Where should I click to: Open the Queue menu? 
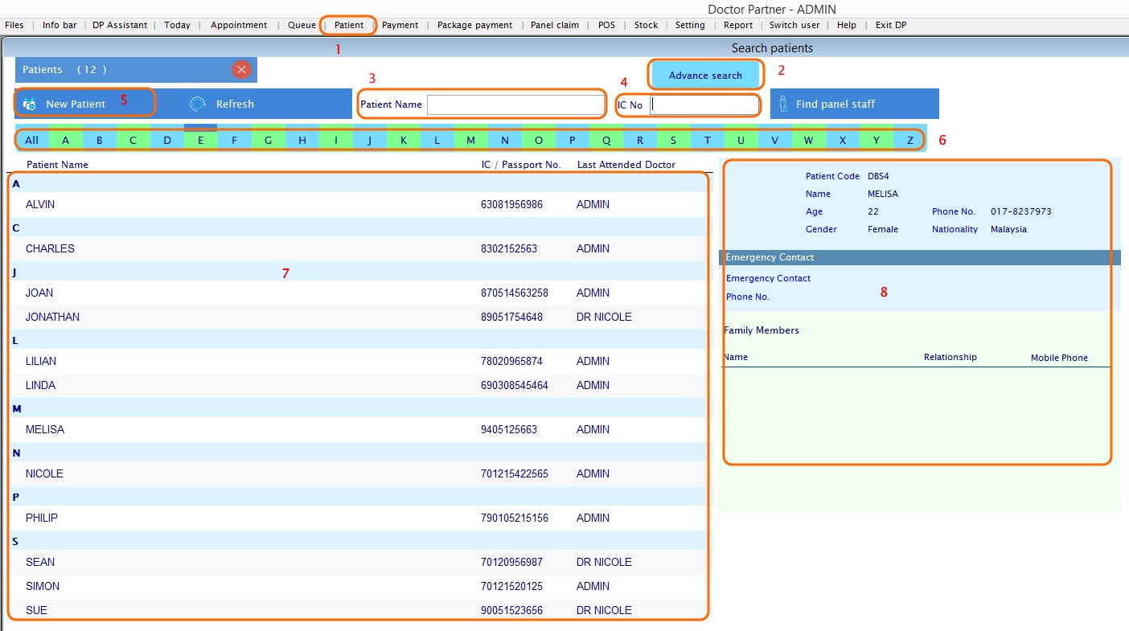pos(302,25)
